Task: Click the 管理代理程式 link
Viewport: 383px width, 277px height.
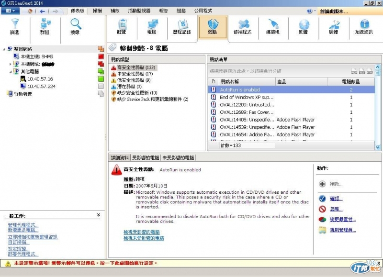Action: tap(23, 225)
